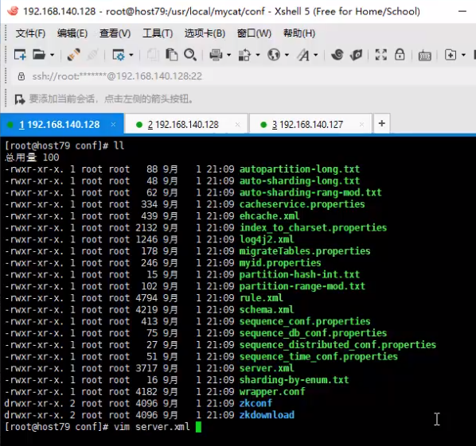This screenshot has height=446, width=476.
Task: Click the New session icon
Action: (20, 55)
